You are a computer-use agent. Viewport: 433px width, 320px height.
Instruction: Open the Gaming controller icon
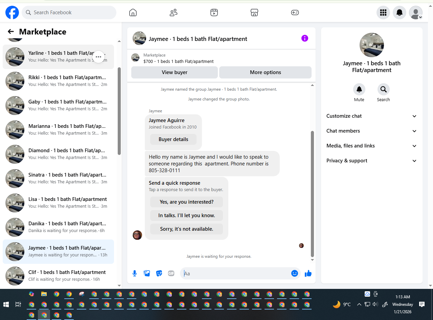tap(295, 13)
